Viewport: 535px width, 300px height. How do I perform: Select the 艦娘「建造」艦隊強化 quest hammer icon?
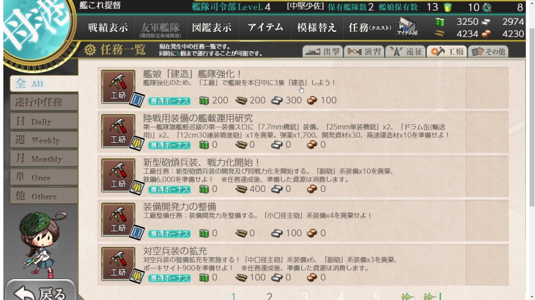[118, 87]
